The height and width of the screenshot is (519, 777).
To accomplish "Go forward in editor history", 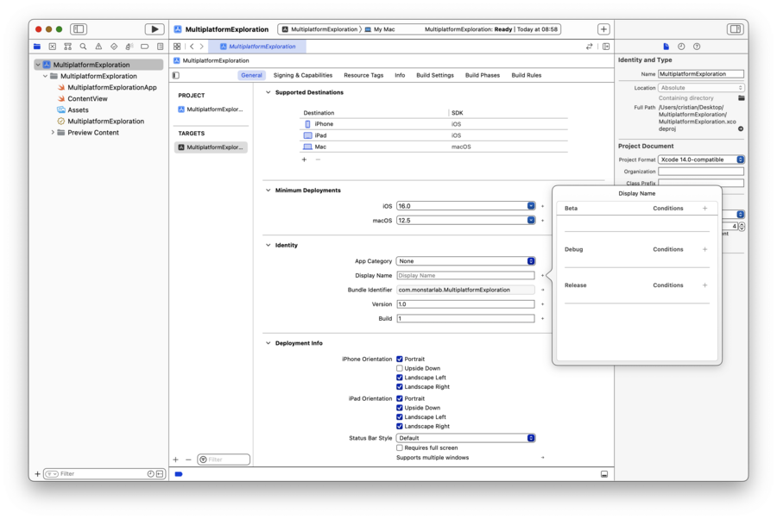I will pyautogui.click(x=202, y=47).
